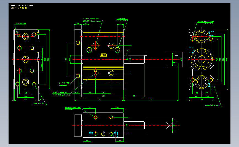The image size is (239, 147).
Task: Select the '95' body length dimension
Action: click(x=103, y=96)
